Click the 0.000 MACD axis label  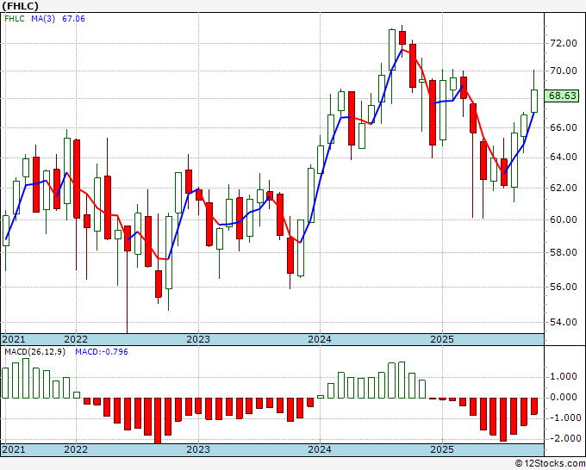point(564,397)
